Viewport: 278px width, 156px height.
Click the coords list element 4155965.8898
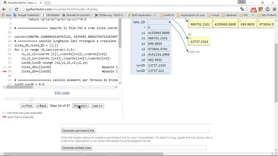(225, 24)
